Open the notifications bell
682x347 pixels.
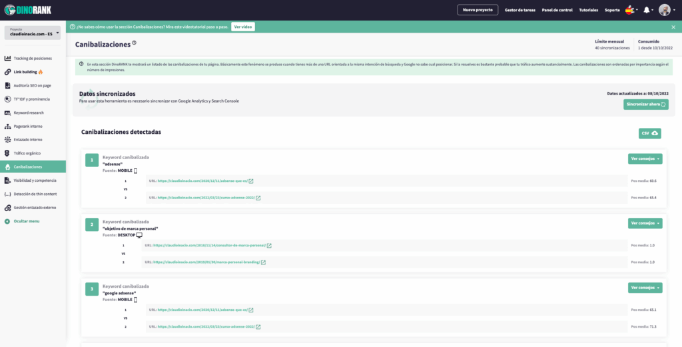click(x=646, y=10)
